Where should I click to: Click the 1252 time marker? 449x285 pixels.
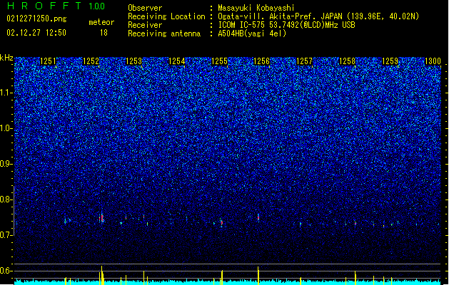[91, 61]
